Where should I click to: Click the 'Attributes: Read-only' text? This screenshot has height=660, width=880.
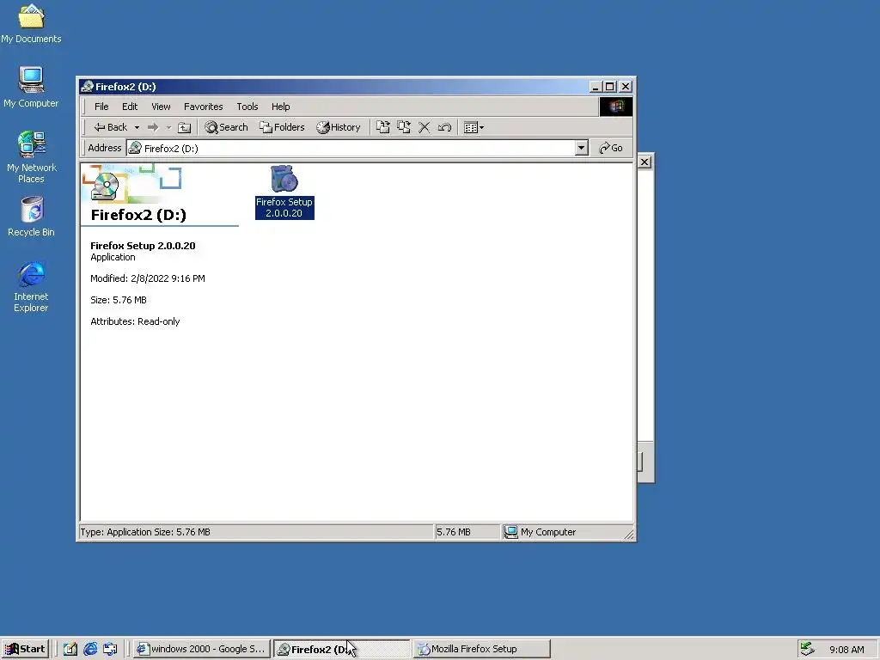(x=135, y=321)
